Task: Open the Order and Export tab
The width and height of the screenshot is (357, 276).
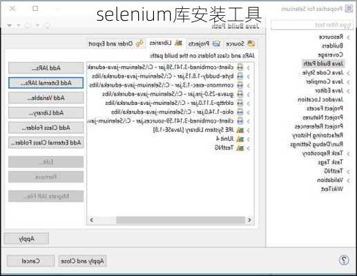Action: pyautogui.click(x=116, y=43)
